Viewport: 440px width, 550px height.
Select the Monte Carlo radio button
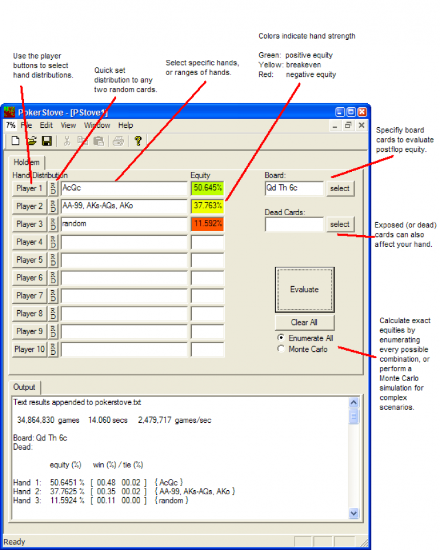281,349
